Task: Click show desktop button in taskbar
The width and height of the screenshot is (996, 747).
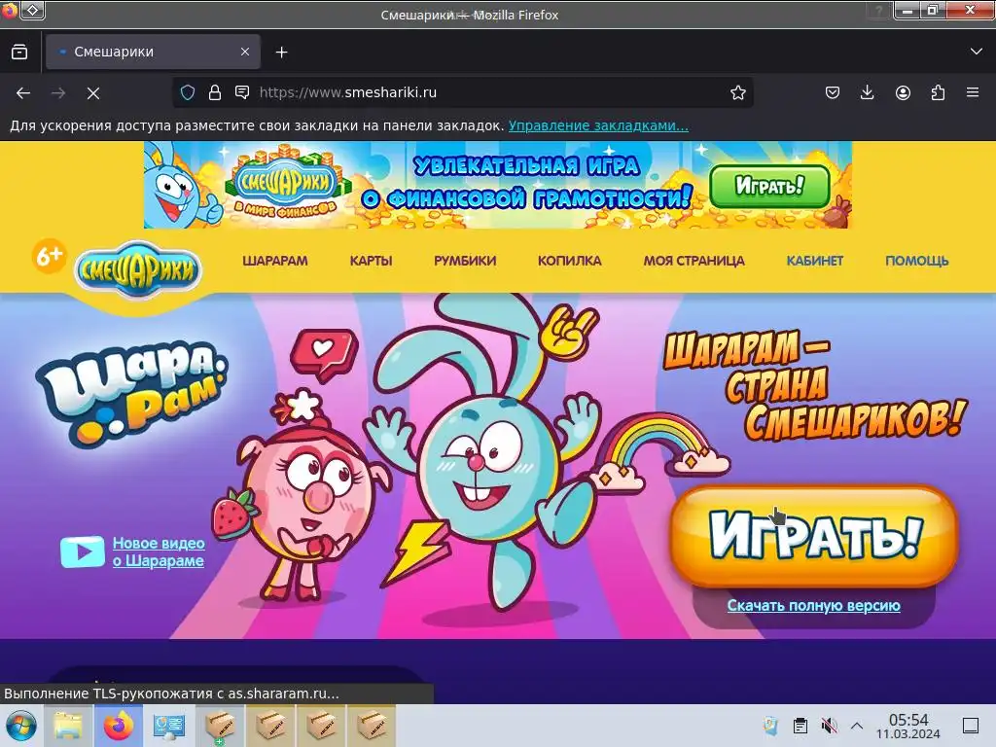Action: [x=971, y=726]
